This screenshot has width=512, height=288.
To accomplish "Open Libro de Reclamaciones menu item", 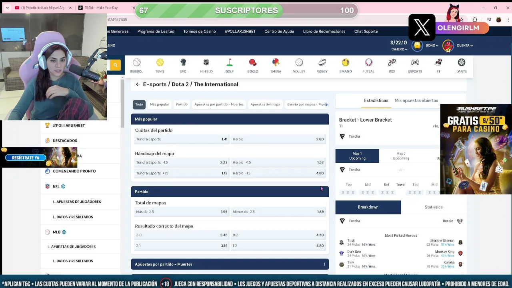I will [x=324, y=32].
